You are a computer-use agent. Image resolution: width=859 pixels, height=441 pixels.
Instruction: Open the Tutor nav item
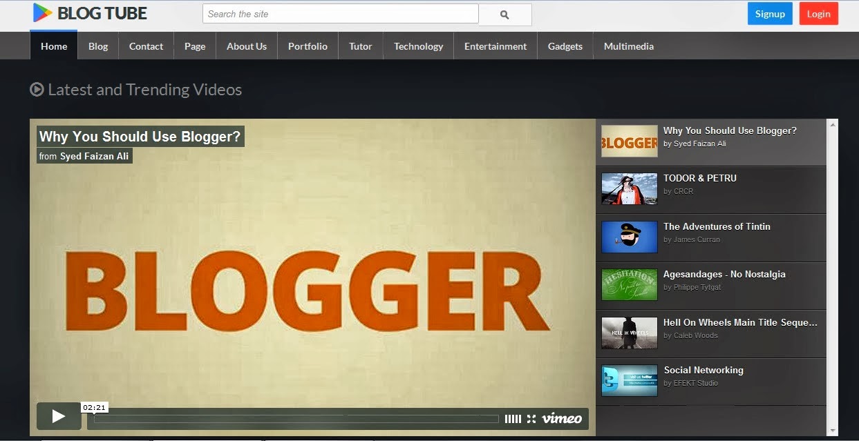coord(361,46)
